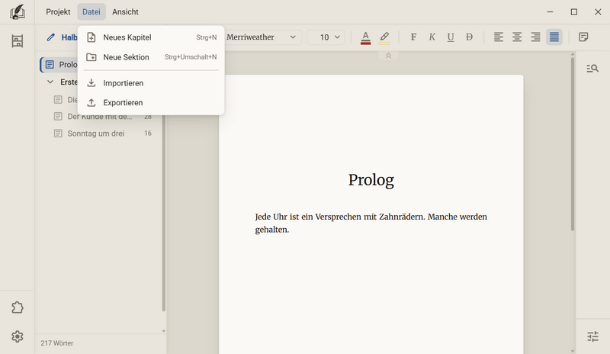Maximize the window

click(574, 12)
